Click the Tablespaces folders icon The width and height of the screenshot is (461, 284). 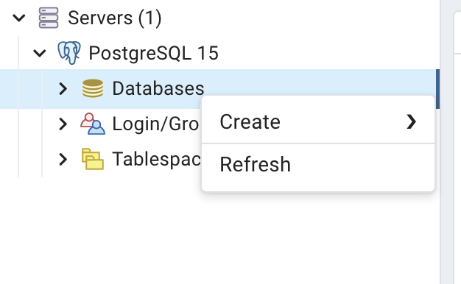[x=93, y=159]
